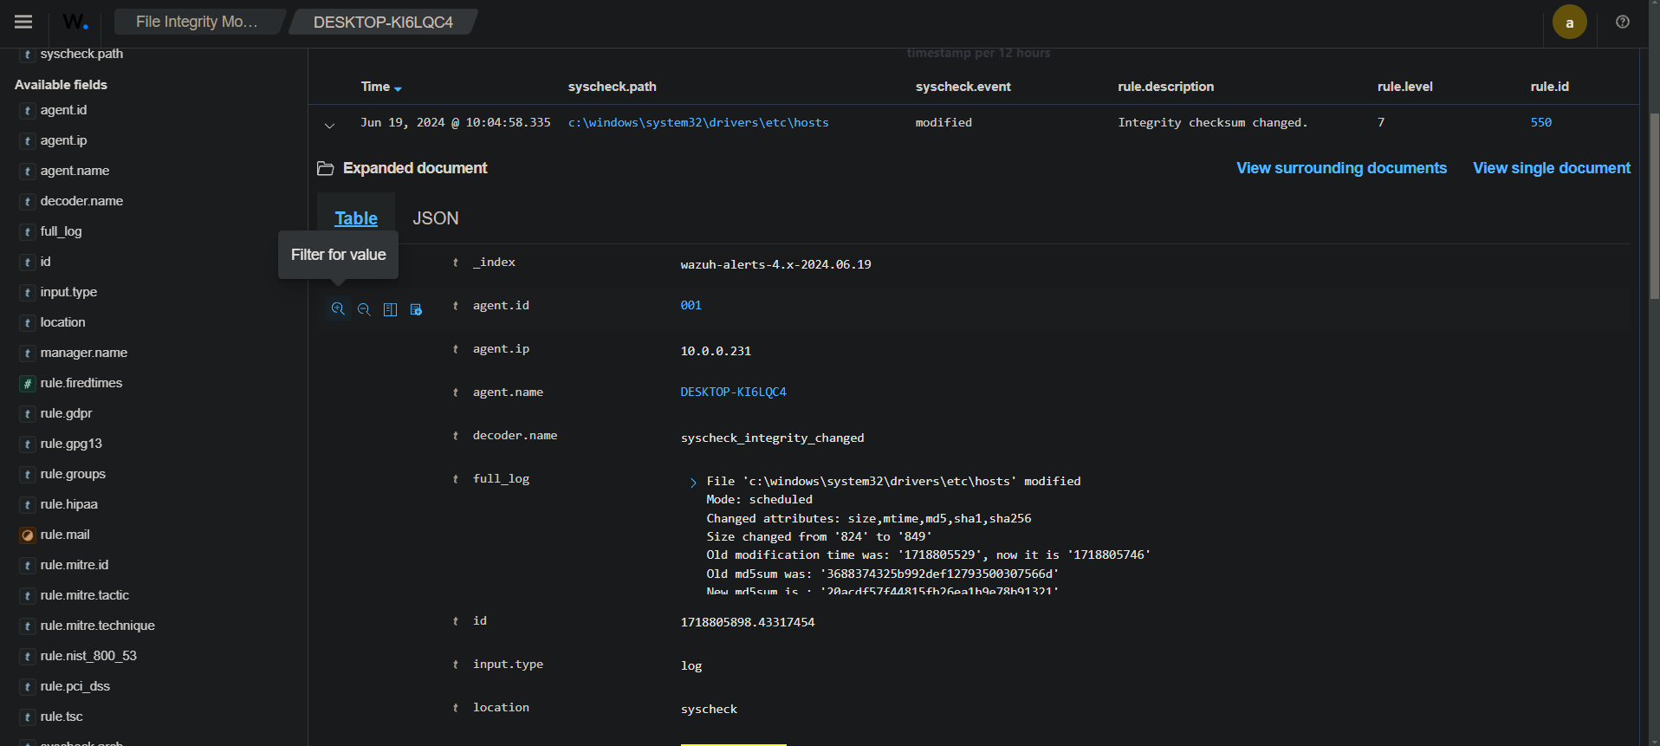Open DESKTOP-KI6LQC4 breadcrumb
The width and height of the screenshot is (1660, 746).
click(383, 22)
